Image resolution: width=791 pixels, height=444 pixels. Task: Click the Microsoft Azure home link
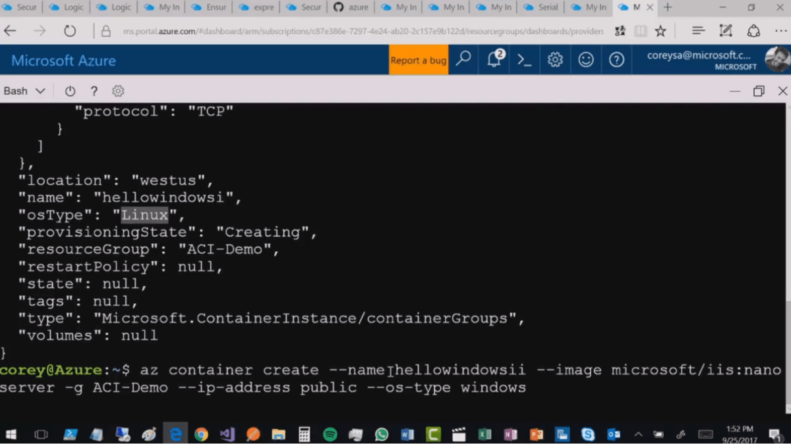pyautogui.click(x=63, y=61)
